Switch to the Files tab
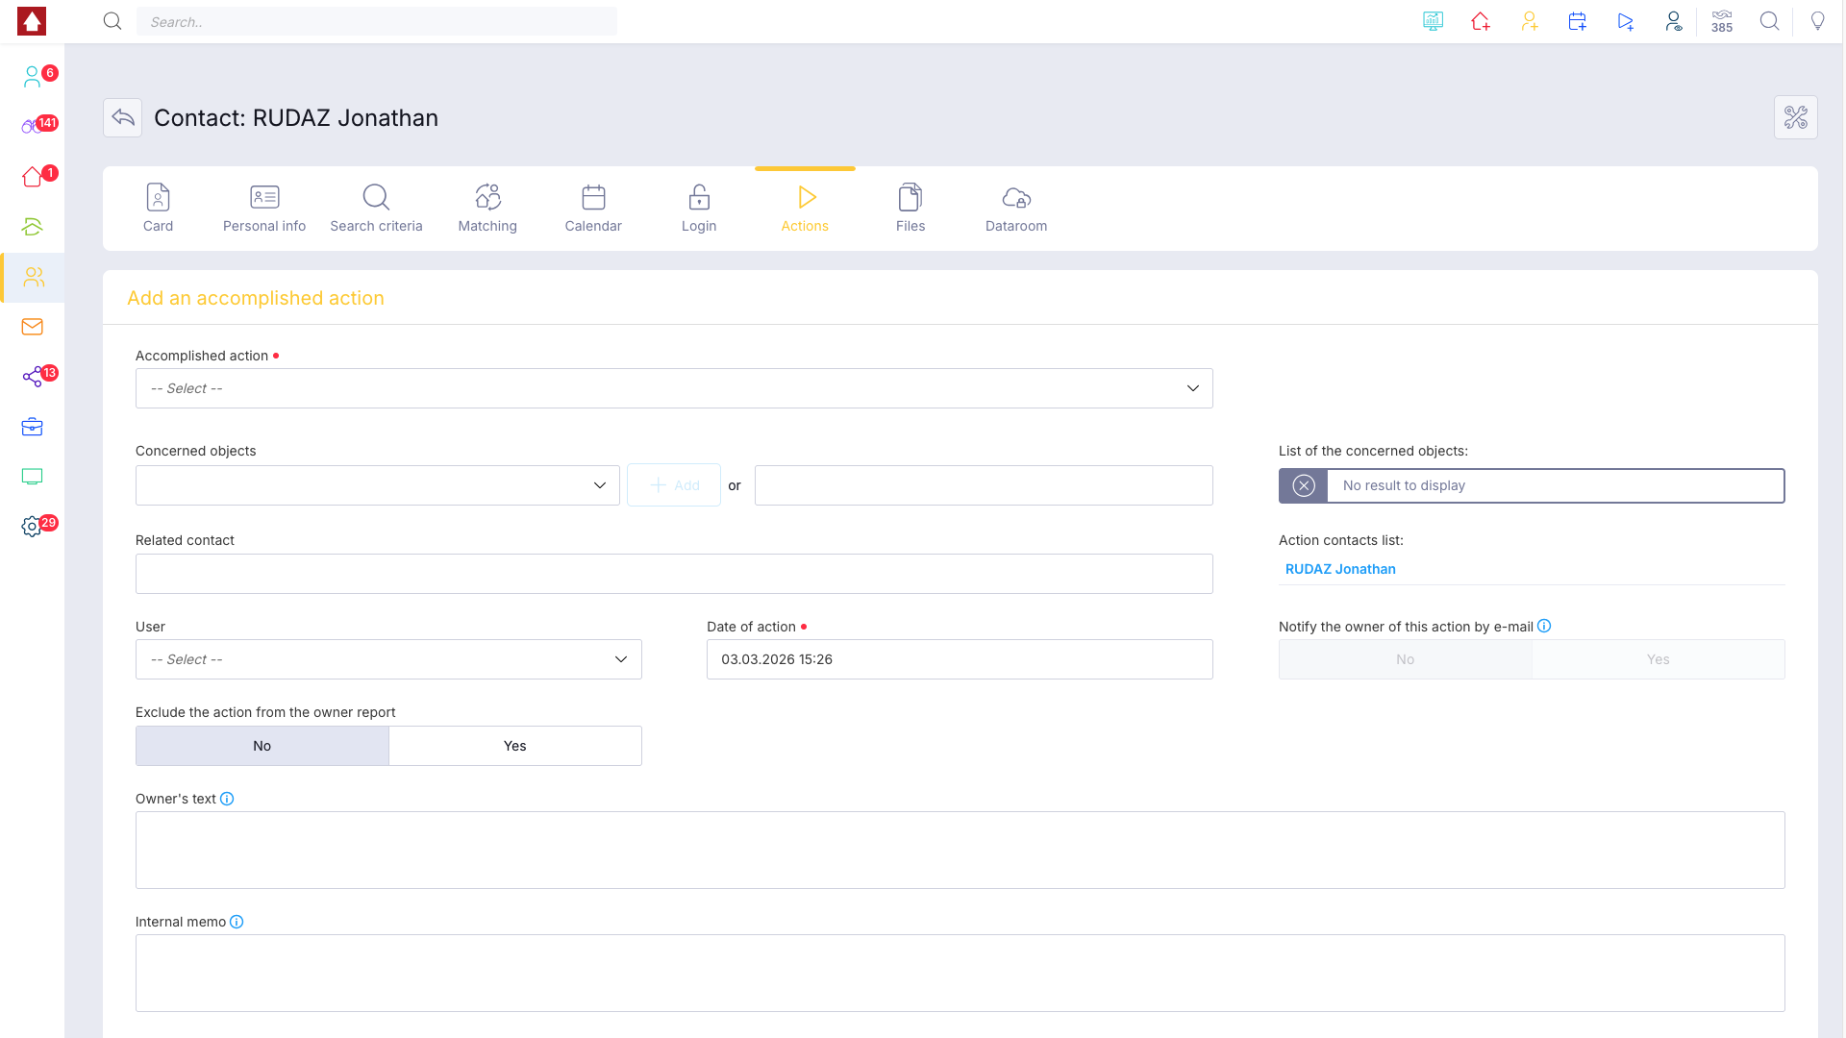 click(911, 209)
